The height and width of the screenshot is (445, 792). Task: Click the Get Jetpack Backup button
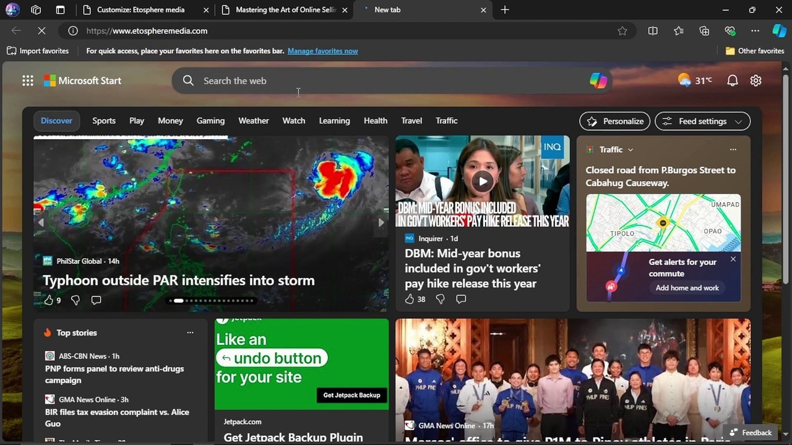pos(352,395)
